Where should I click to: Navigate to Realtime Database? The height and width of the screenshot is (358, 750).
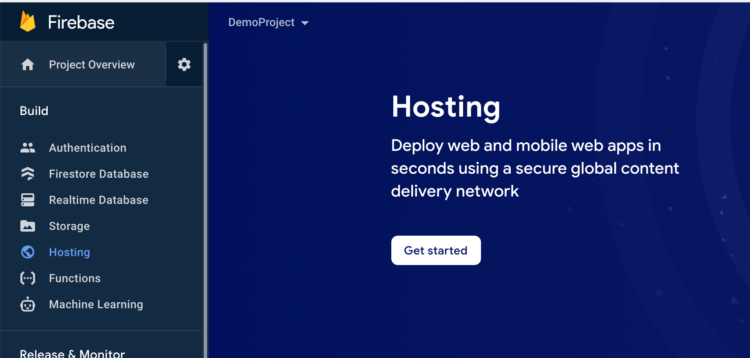99,200
